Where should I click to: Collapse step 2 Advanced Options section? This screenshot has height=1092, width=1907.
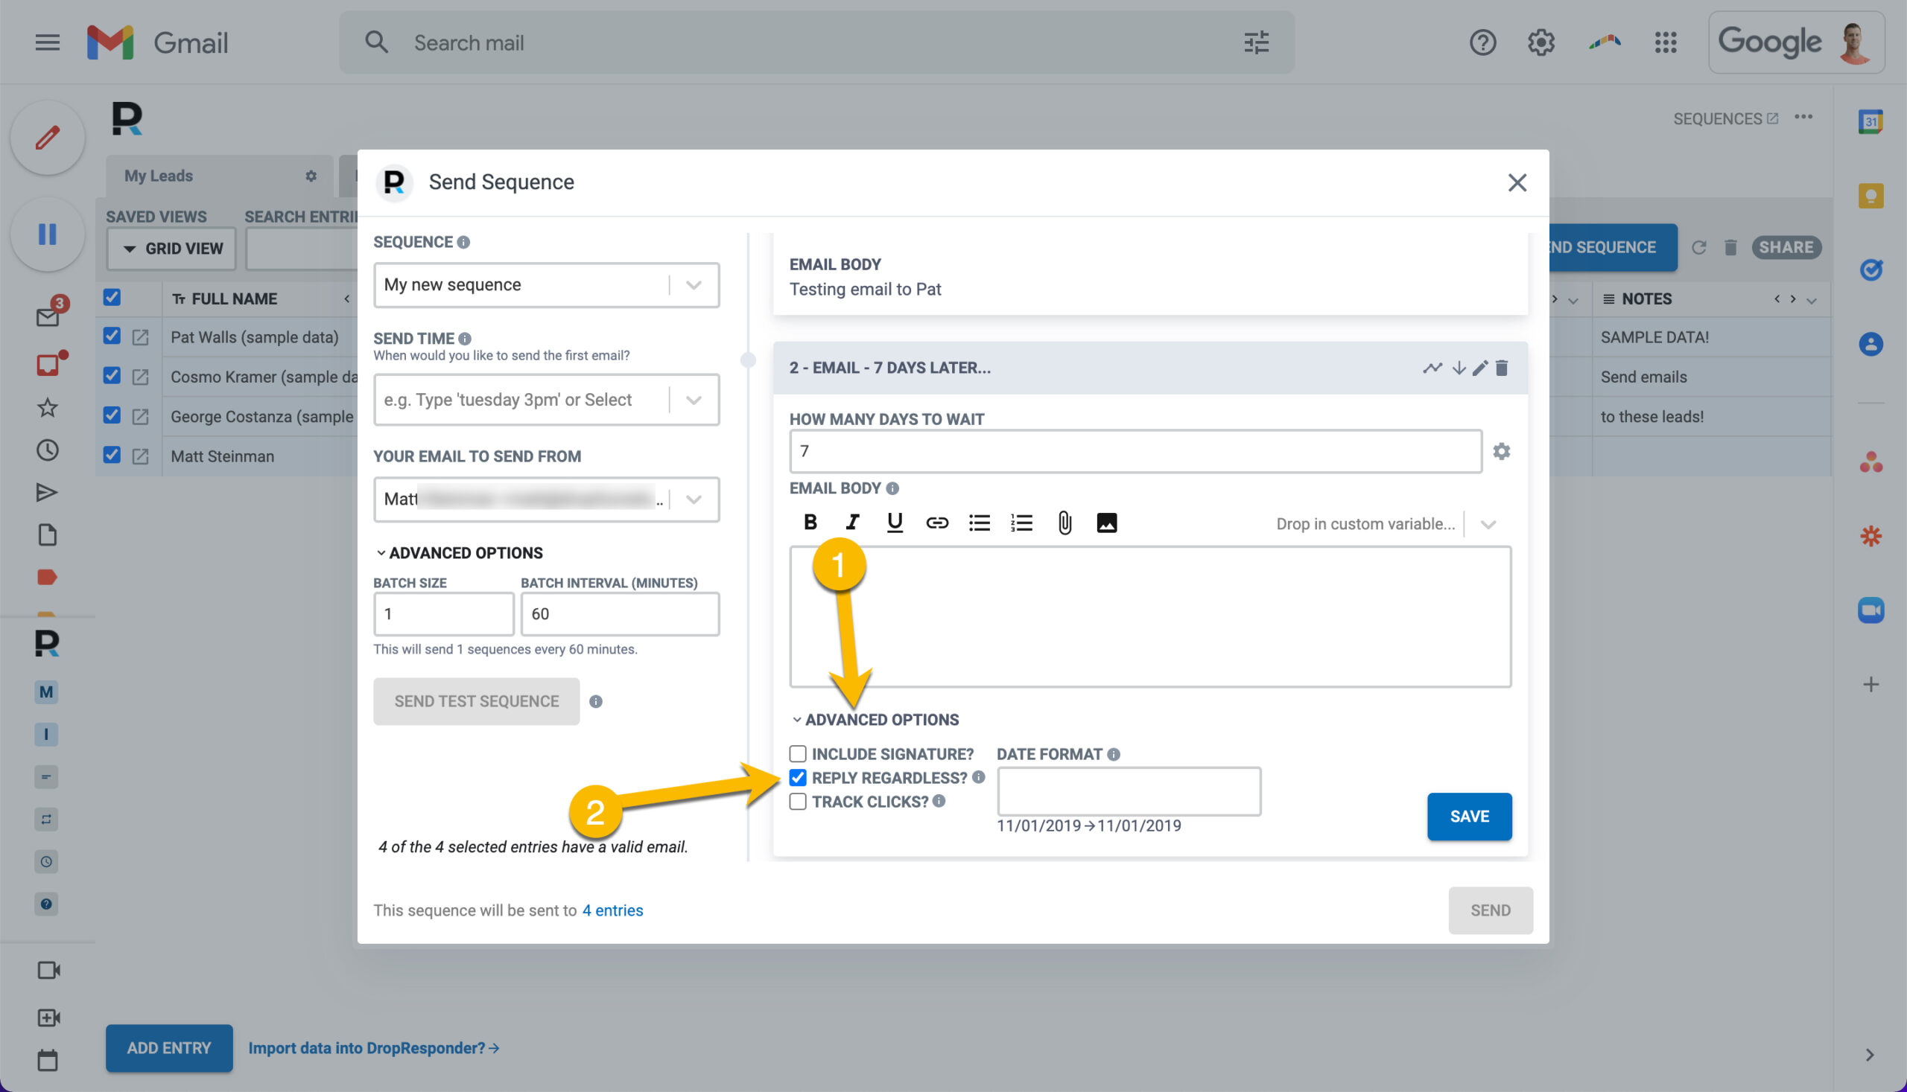click(x=875, y=719)
